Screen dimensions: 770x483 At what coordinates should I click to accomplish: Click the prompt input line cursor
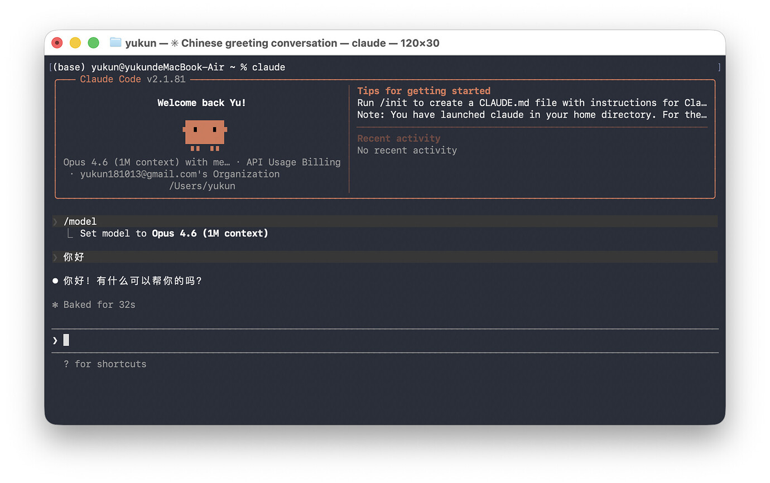coord(66,340)
